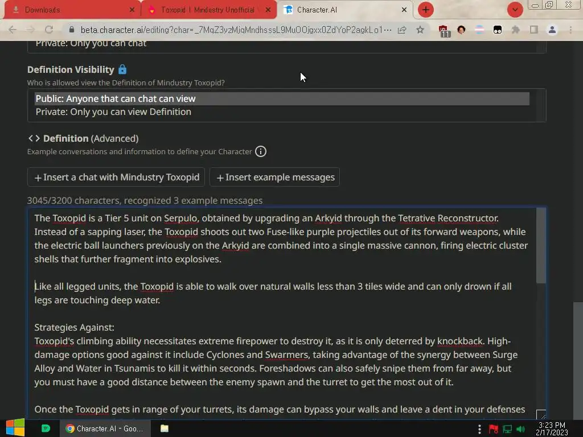Click Insert example messages button
The image size is (583, 437).
[x=275, y=178]
